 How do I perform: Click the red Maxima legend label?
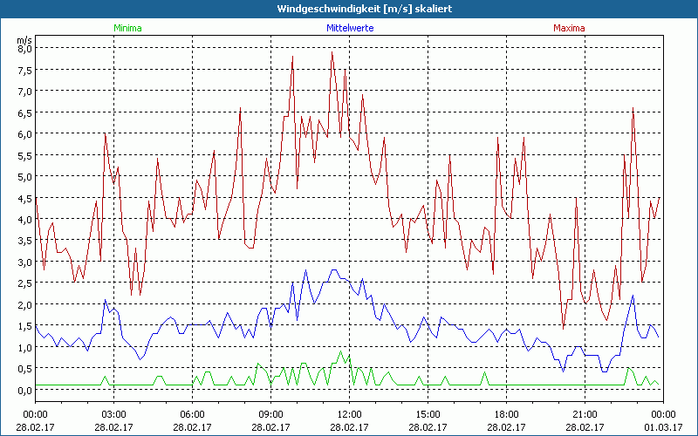[569, 28]
